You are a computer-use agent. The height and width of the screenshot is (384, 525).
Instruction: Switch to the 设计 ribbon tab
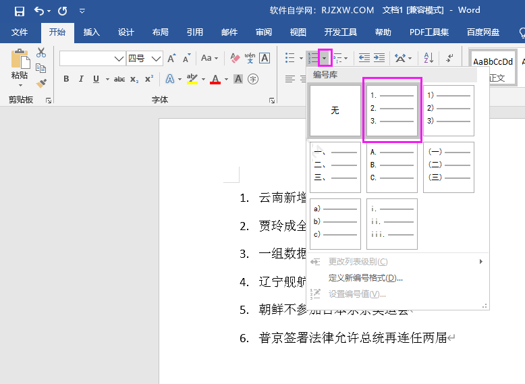[126, 32]
